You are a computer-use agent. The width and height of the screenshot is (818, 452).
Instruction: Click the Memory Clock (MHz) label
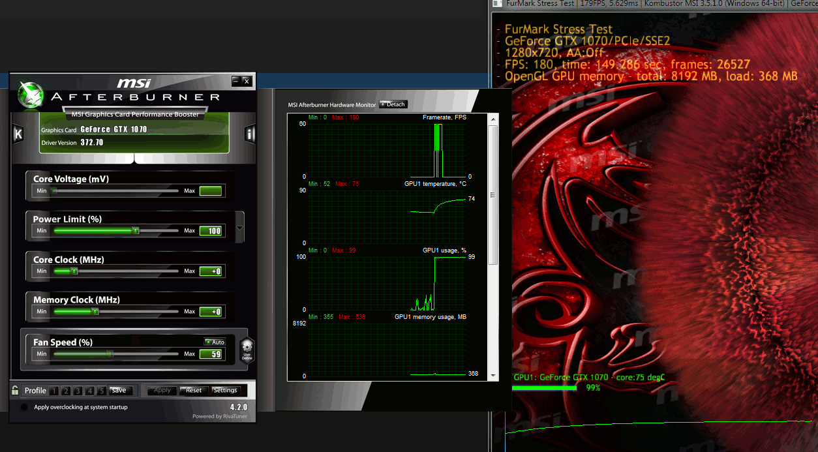[x=76, y=300]
